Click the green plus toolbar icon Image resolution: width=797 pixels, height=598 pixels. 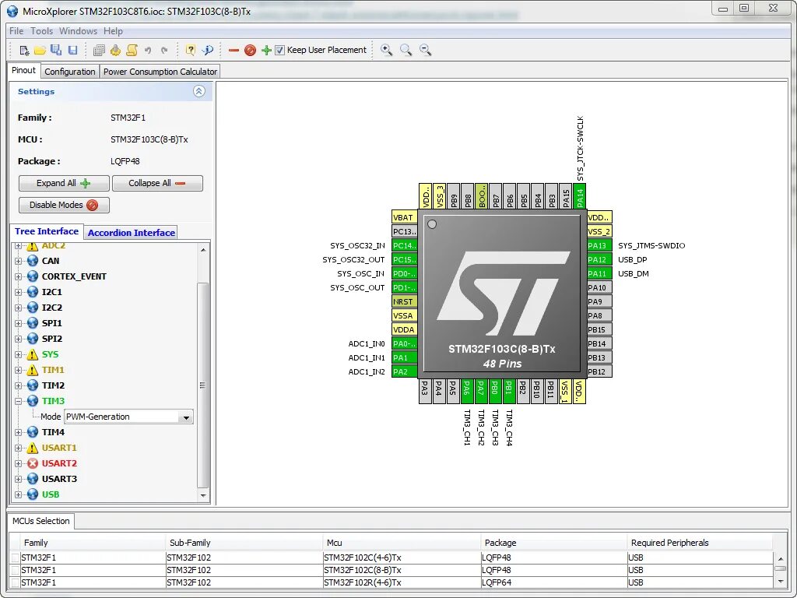click(x=266, y=51)
